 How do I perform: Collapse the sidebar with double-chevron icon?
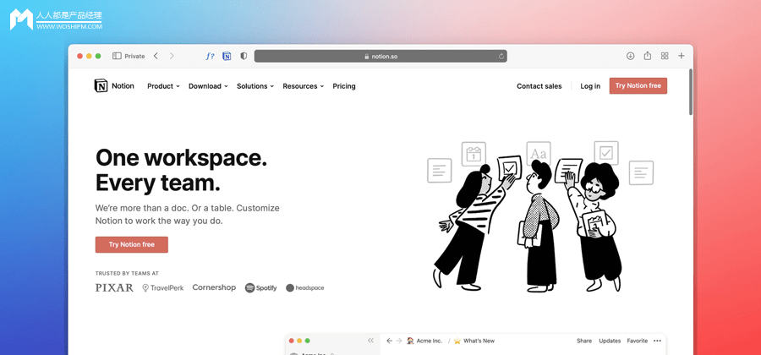pos(370,341)
